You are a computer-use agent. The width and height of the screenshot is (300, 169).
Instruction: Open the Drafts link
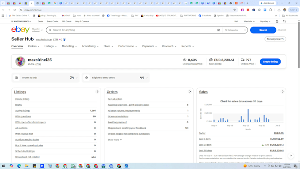coord(19,105)
